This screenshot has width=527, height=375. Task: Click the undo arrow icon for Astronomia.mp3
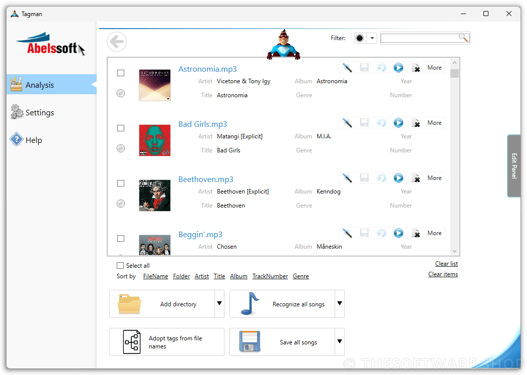pos(381,68)
